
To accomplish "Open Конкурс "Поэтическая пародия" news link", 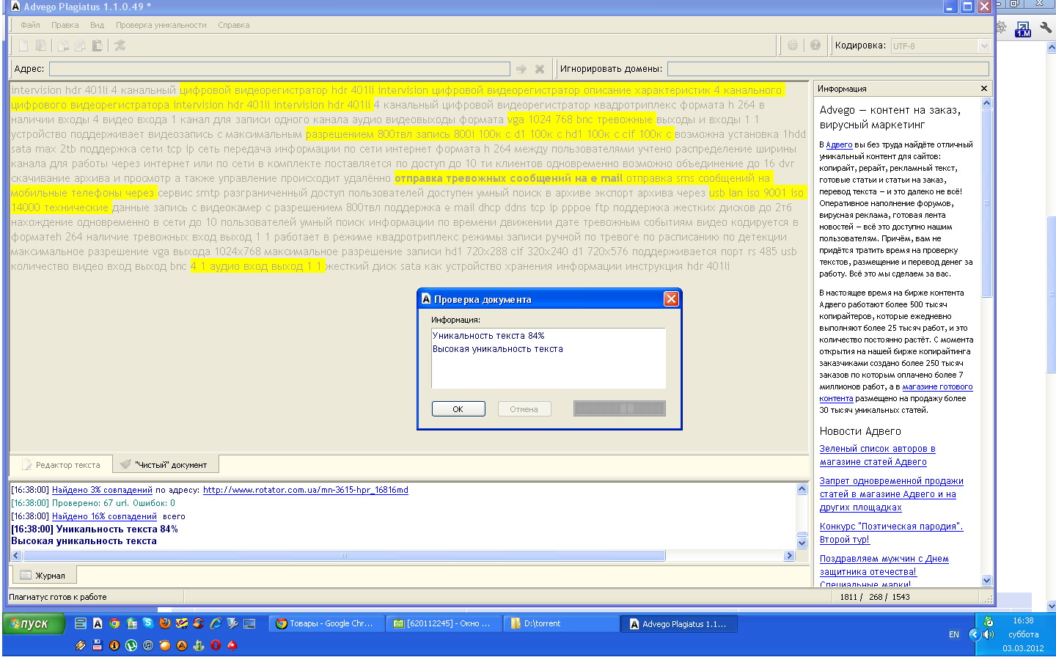I will (891, 533).
